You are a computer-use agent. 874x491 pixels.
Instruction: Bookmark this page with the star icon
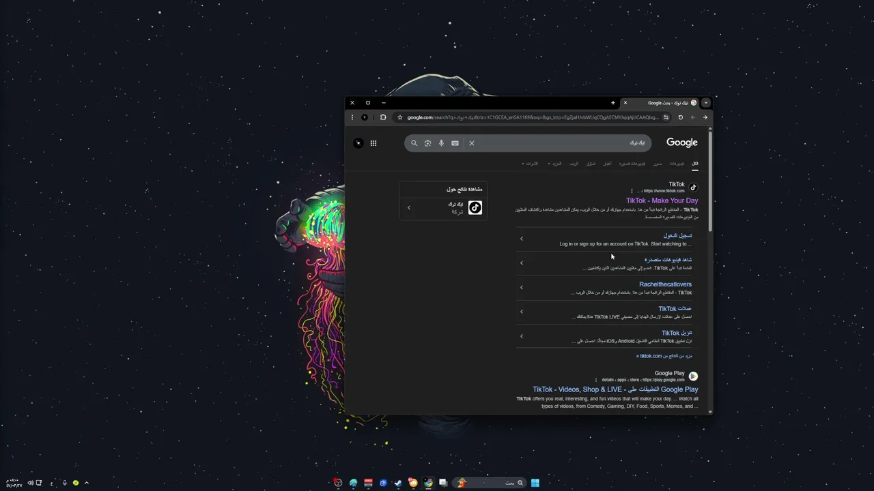(x=400, y=117)
